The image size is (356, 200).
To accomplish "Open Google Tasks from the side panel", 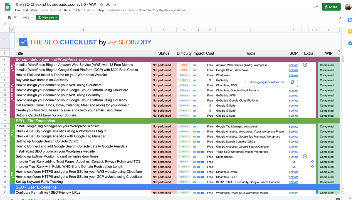I will click(350, 43).
